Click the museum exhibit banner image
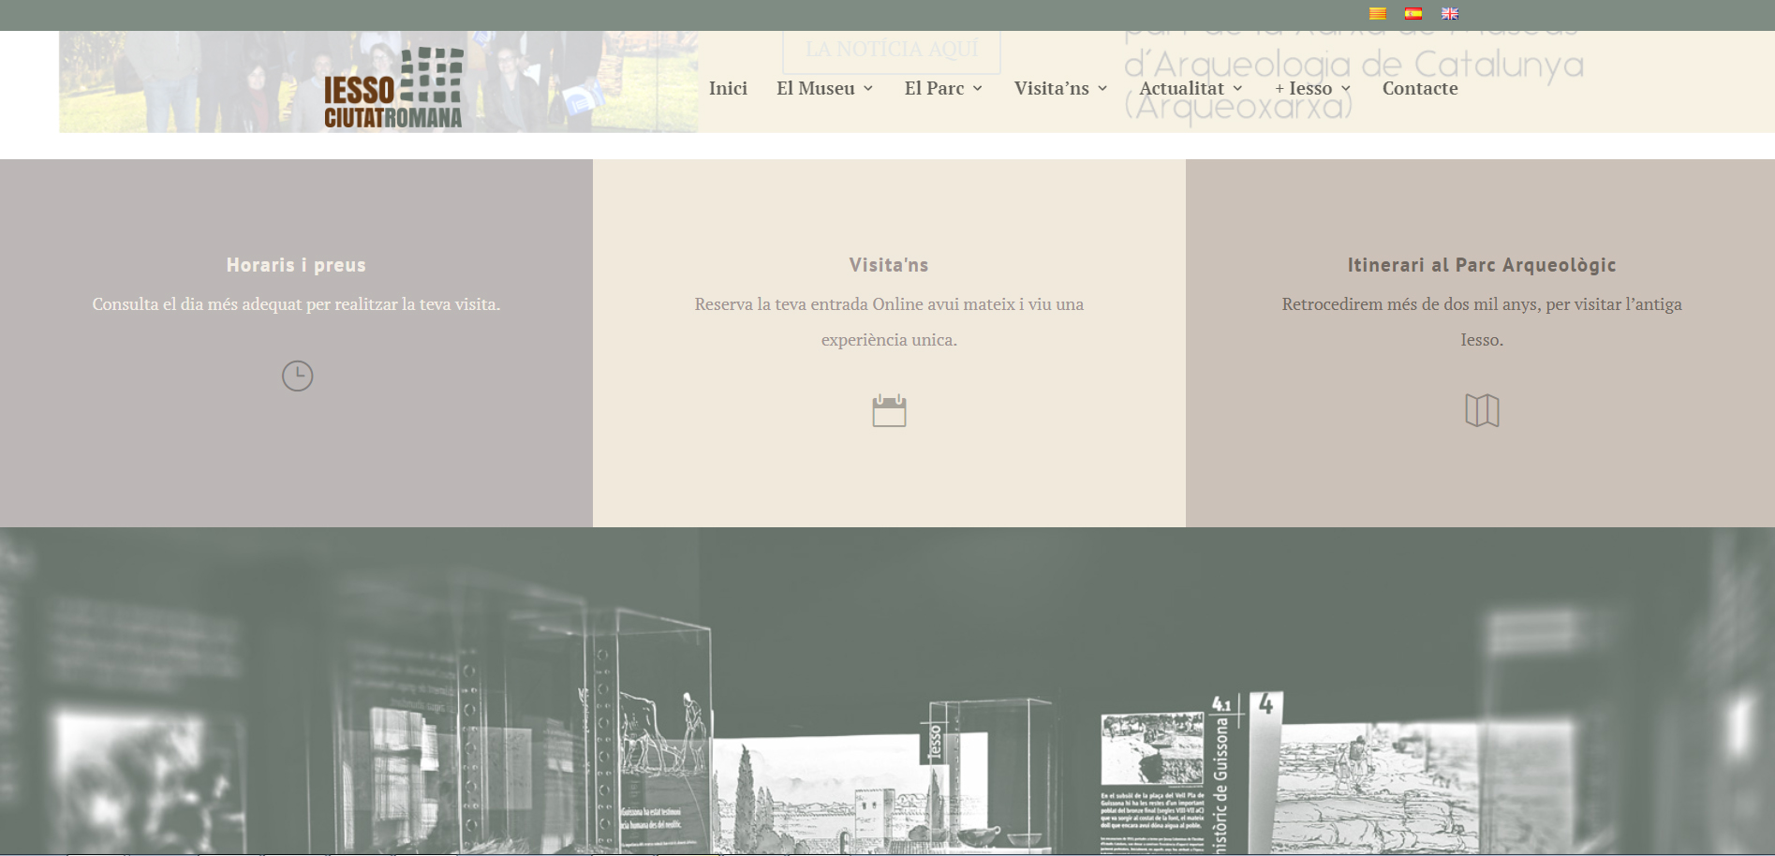The image size is (1775, 856). click(x=887, y=691)
